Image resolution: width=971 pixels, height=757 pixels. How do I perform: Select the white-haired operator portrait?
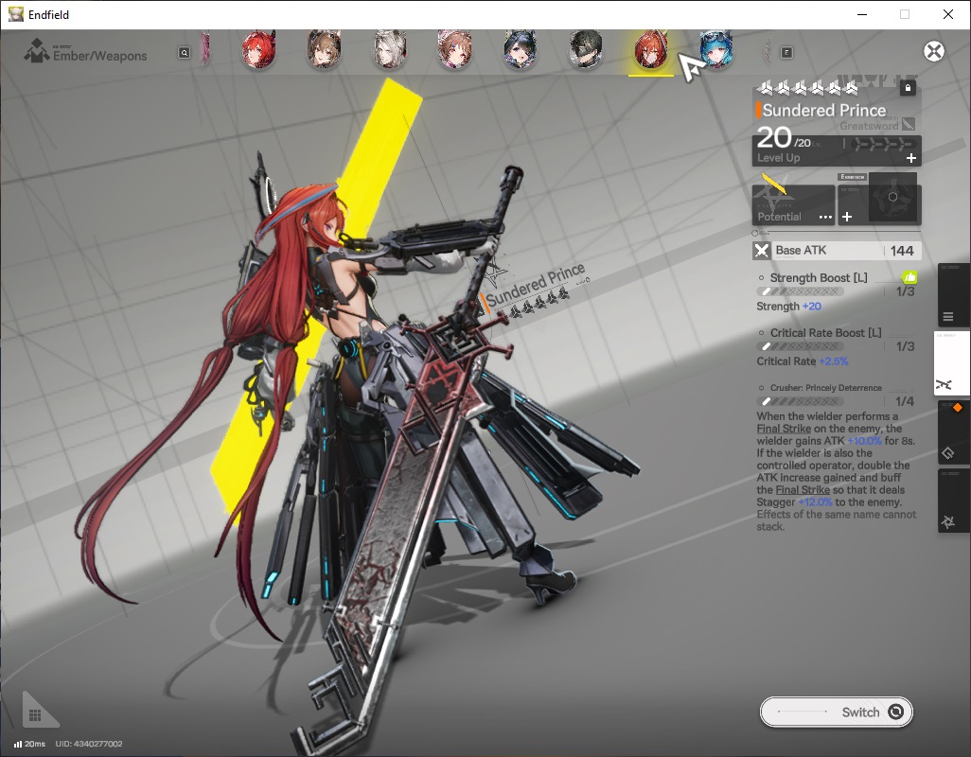[x=390, y=50]
